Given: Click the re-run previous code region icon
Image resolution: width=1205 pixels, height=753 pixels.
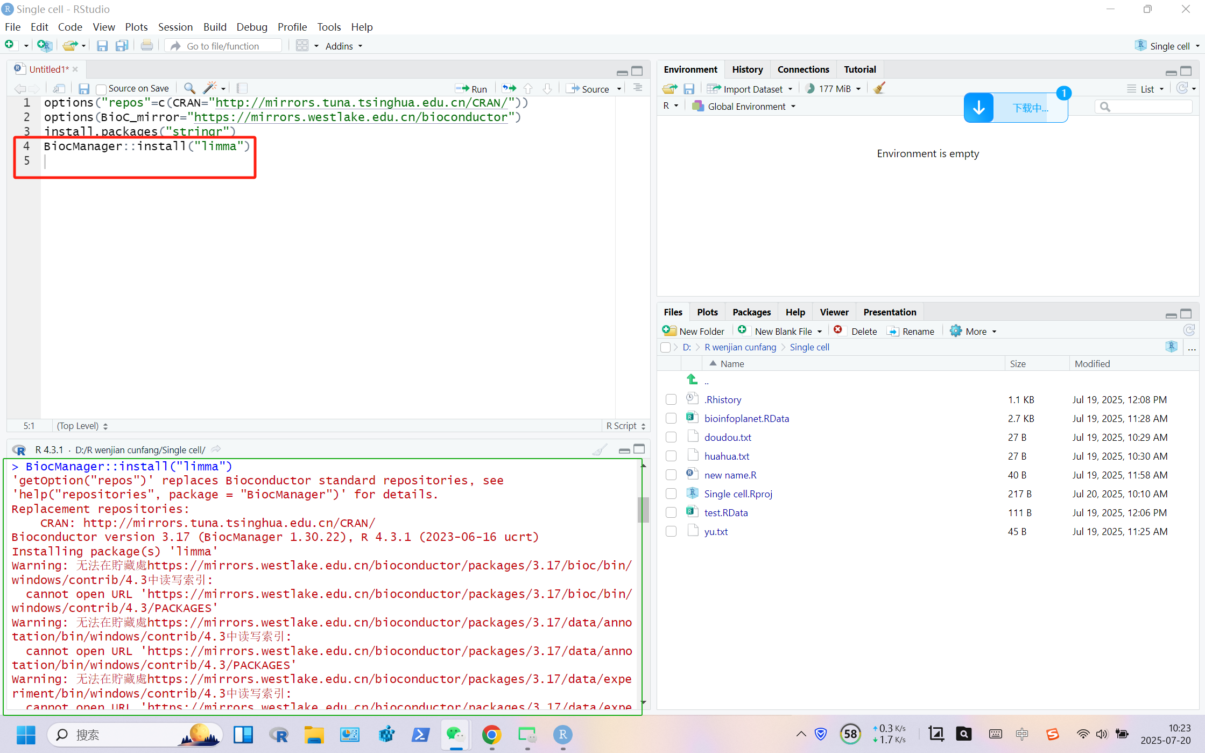Looking at the screenshot, I should [509, 88].
